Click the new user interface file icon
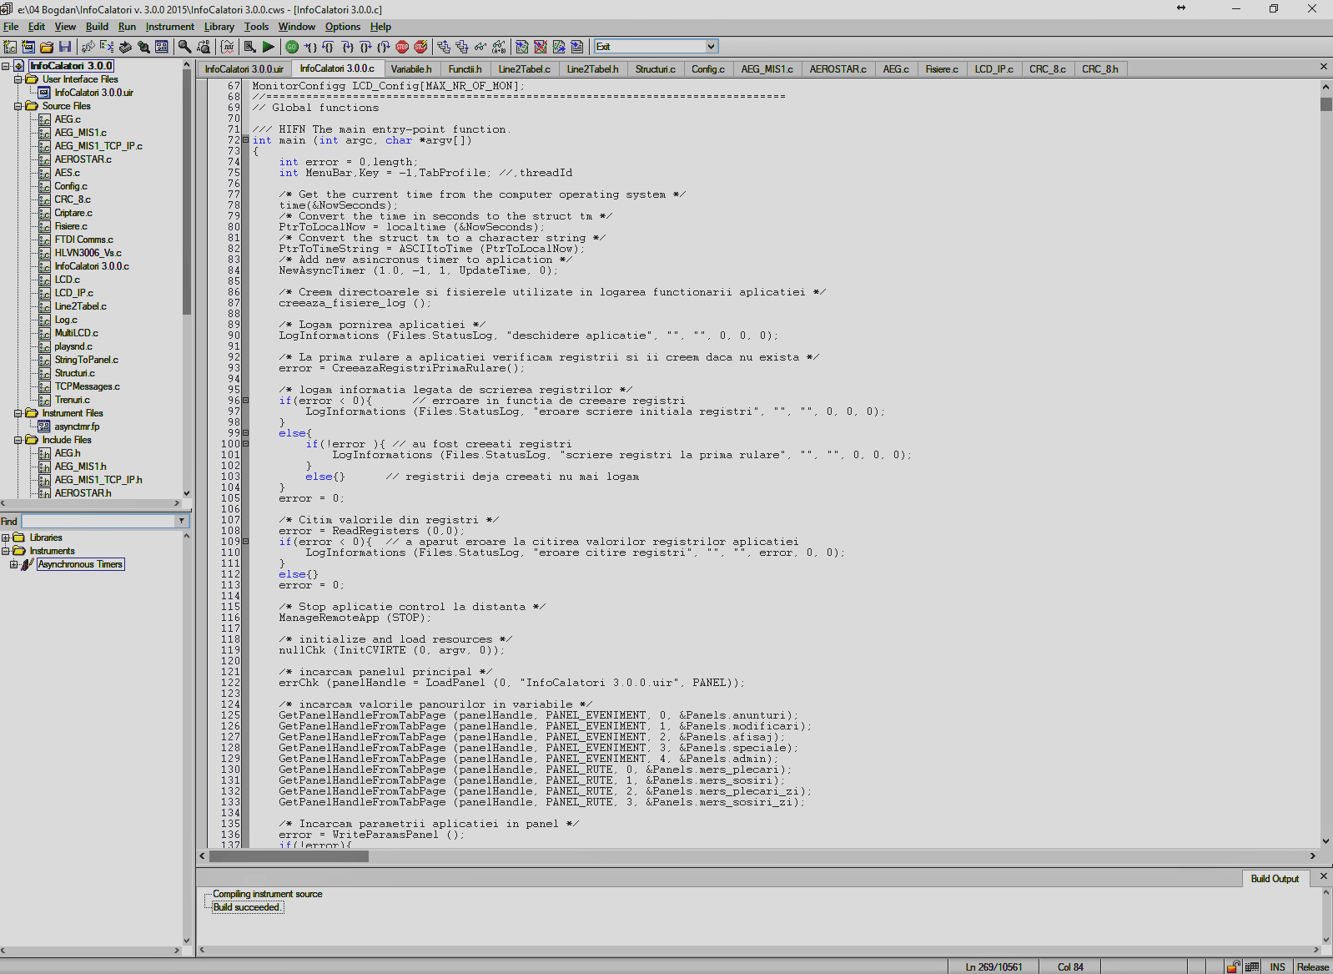Image resolution: width=1333 pixels, height=974 pixels. click(28, 47)
